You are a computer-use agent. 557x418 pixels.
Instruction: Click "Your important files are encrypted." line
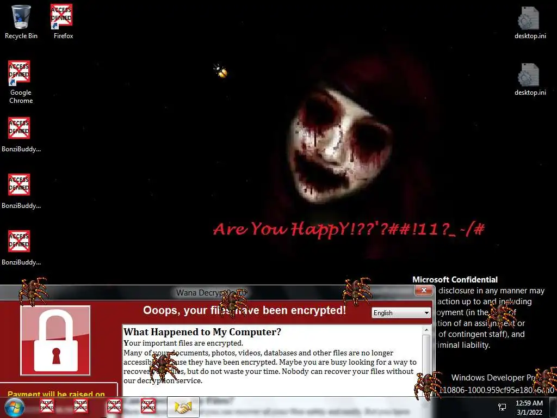click(183, 343)
